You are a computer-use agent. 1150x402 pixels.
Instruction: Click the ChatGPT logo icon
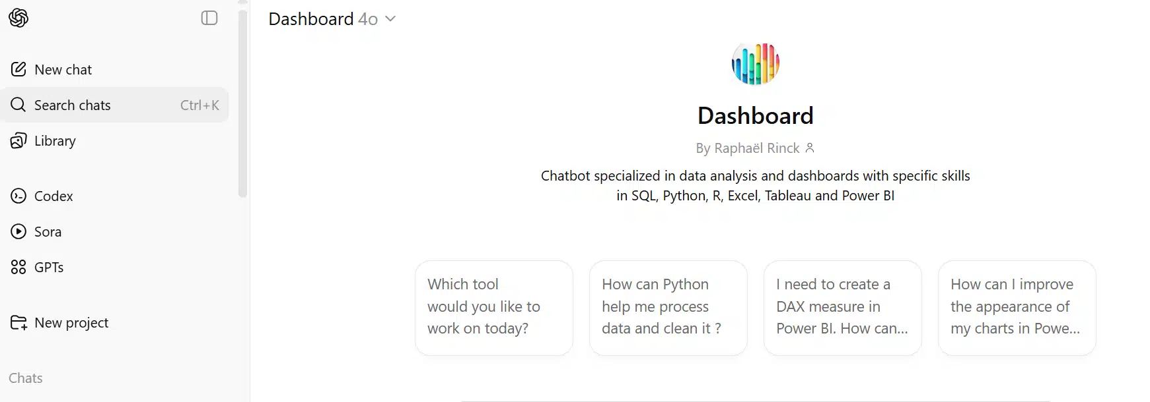tap(18, 18)
